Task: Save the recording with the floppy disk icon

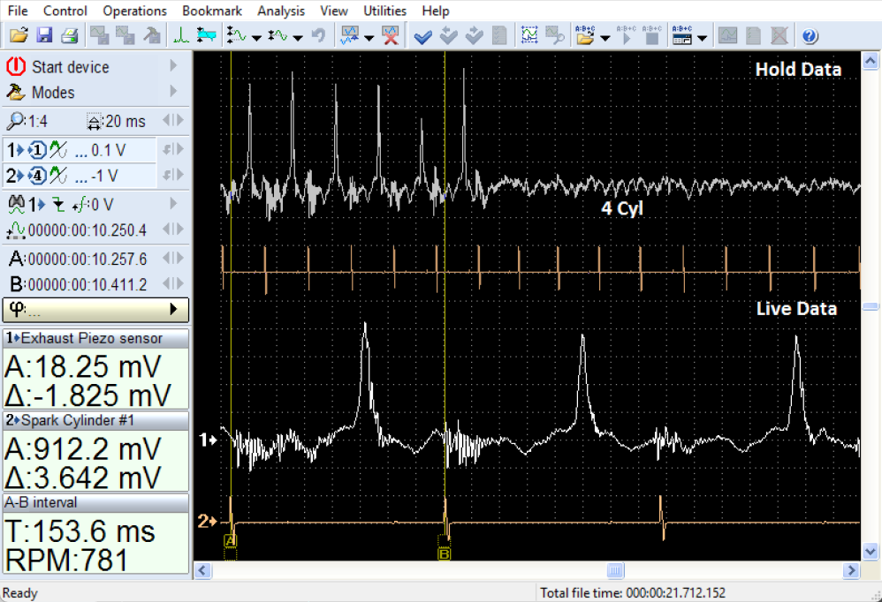Action: (44, 36)
